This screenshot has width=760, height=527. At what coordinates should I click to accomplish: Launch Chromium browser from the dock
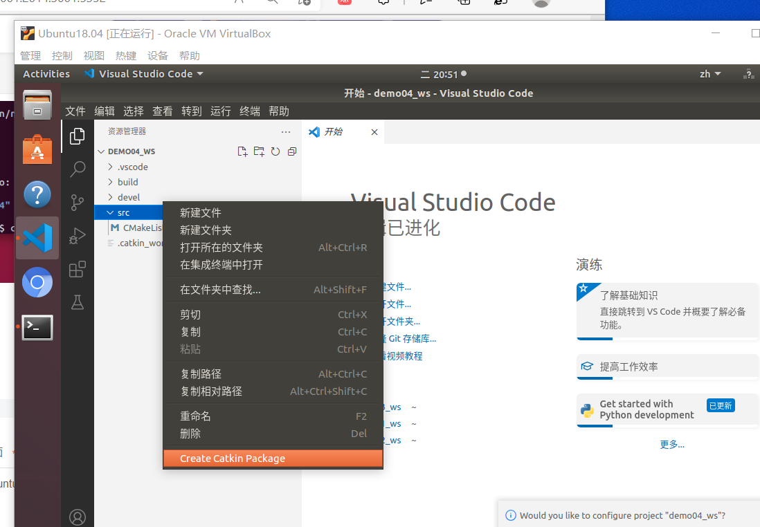[37, 282]
